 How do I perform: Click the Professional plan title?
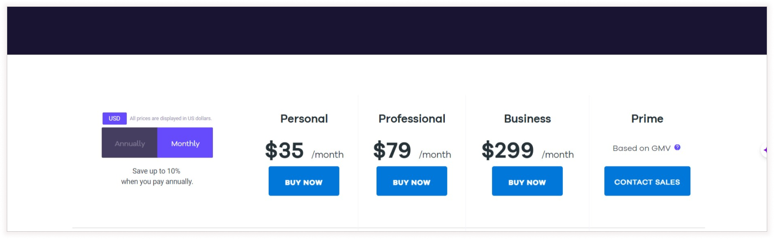tap(412, 119)
